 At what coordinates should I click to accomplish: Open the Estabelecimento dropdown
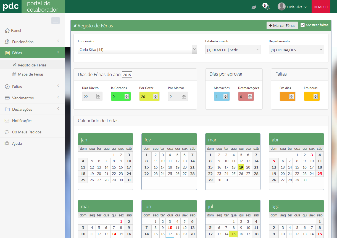(233, 50)
